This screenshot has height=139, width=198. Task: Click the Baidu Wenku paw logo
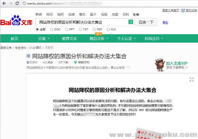(16, 21)
